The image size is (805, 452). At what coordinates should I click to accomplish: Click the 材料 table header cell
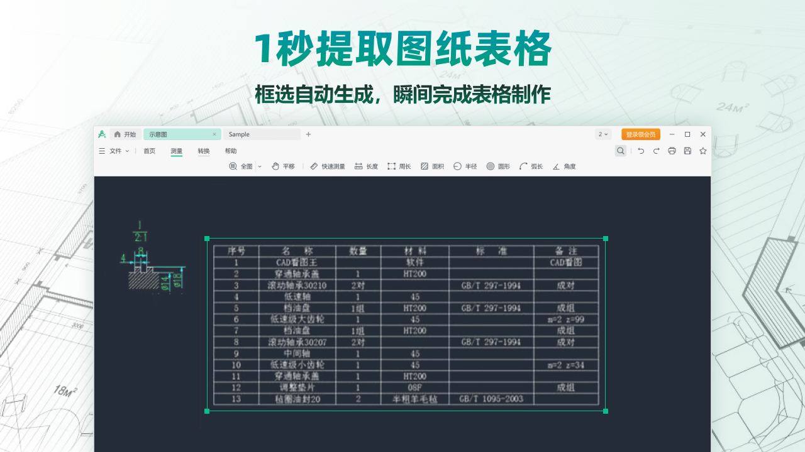point(415,251)
